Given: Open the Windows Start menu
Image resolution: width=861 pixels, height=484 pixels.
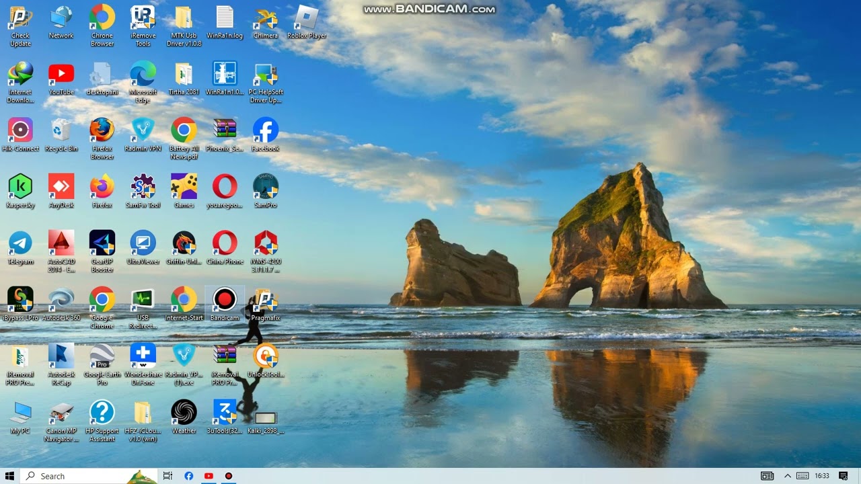Looking at the screenshot, I should (x=10, y=476).
